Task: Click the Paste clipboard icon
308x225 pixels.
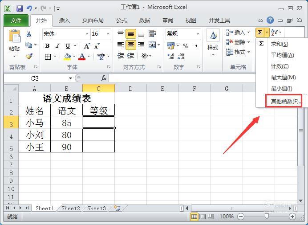Action: (x=14, y=36)
